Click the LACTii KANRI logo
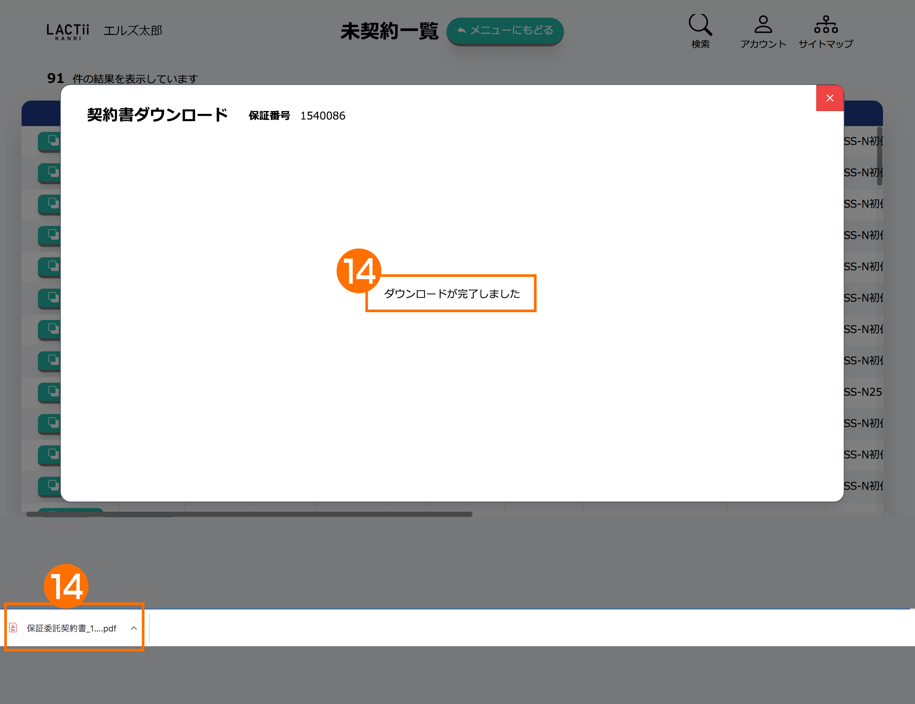Image resolution: width=915 pixels, height=704 pixels. coord(67,31)
